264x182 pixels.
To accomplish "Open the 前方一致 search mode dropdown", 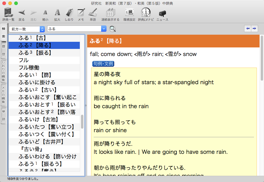I will [27, 29].
